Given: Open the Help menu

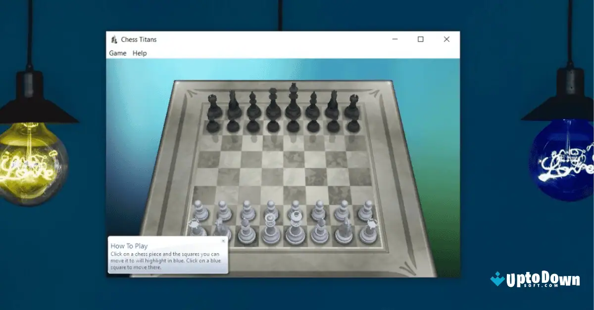Looking at the screenshot, I should click(x=139, y=53).
